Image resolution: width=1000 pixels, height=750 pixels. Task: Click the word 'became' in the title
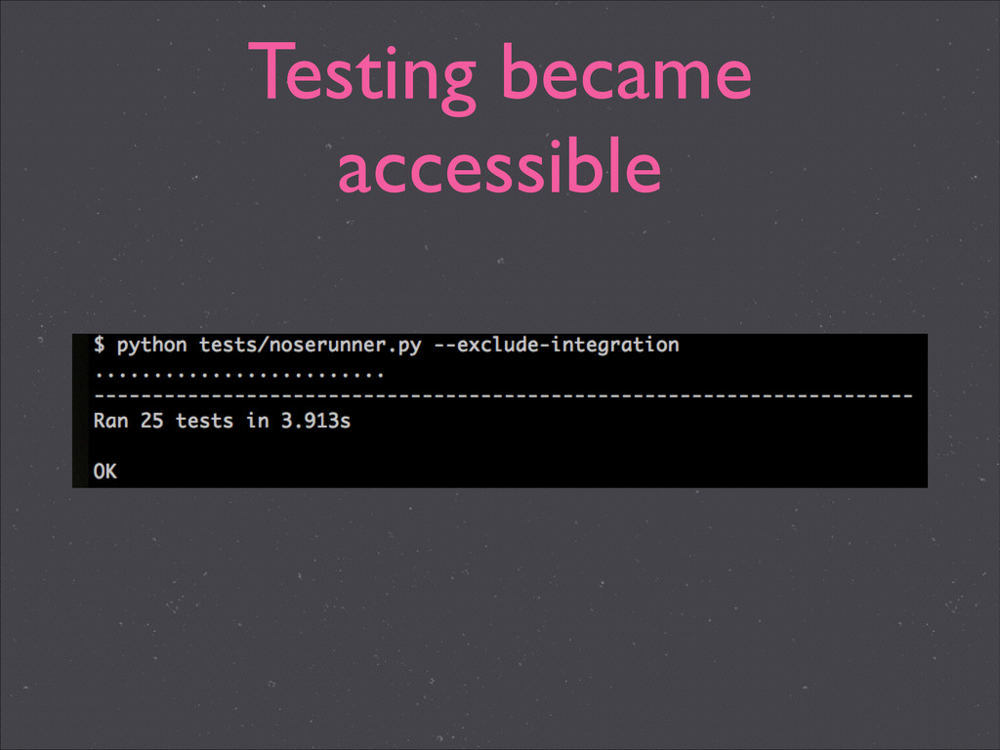tap(626, 71)
